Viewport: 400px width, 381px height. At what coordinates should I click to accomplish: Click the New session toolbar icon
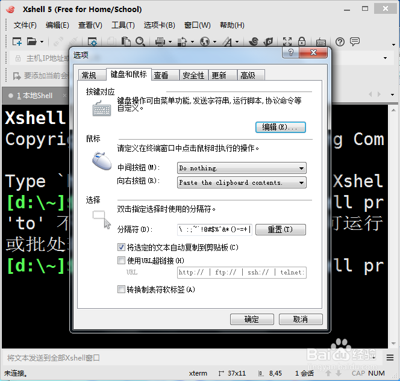[x=17, y=42]
